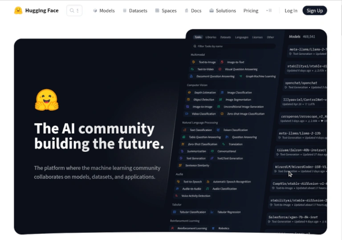Click the Log In link
The height and width of the screenshot is (240, 342).
click(291, 11)
